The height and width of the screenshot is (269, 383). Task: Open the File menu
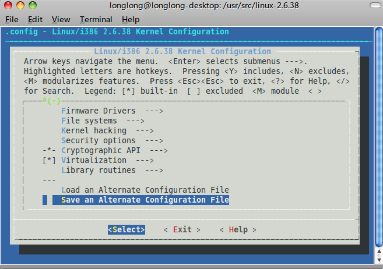click(12, 20)
